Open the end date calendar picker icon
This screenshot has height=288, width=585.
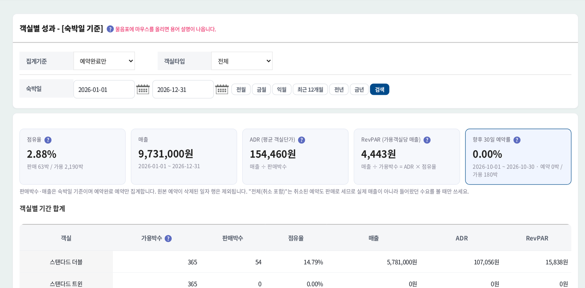[x=222, y=89]
